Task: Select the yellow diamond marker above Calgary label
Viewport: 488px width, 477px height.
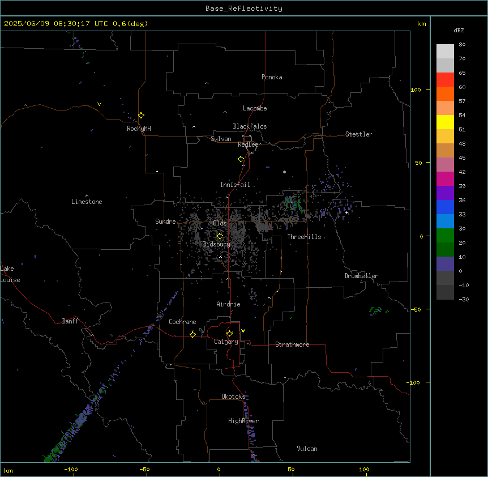Action: tap(229, 334)
